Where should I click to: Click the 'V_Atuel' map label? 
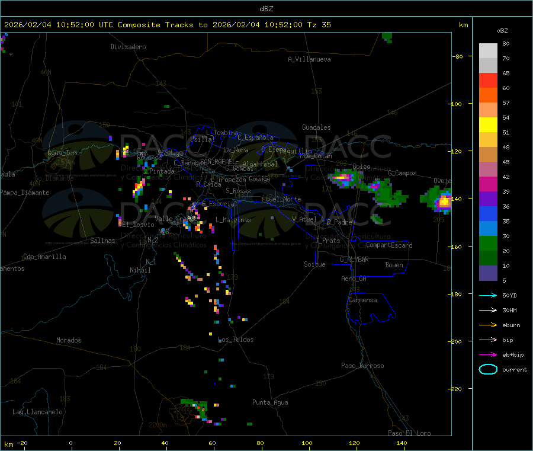(x=304, y=219)
